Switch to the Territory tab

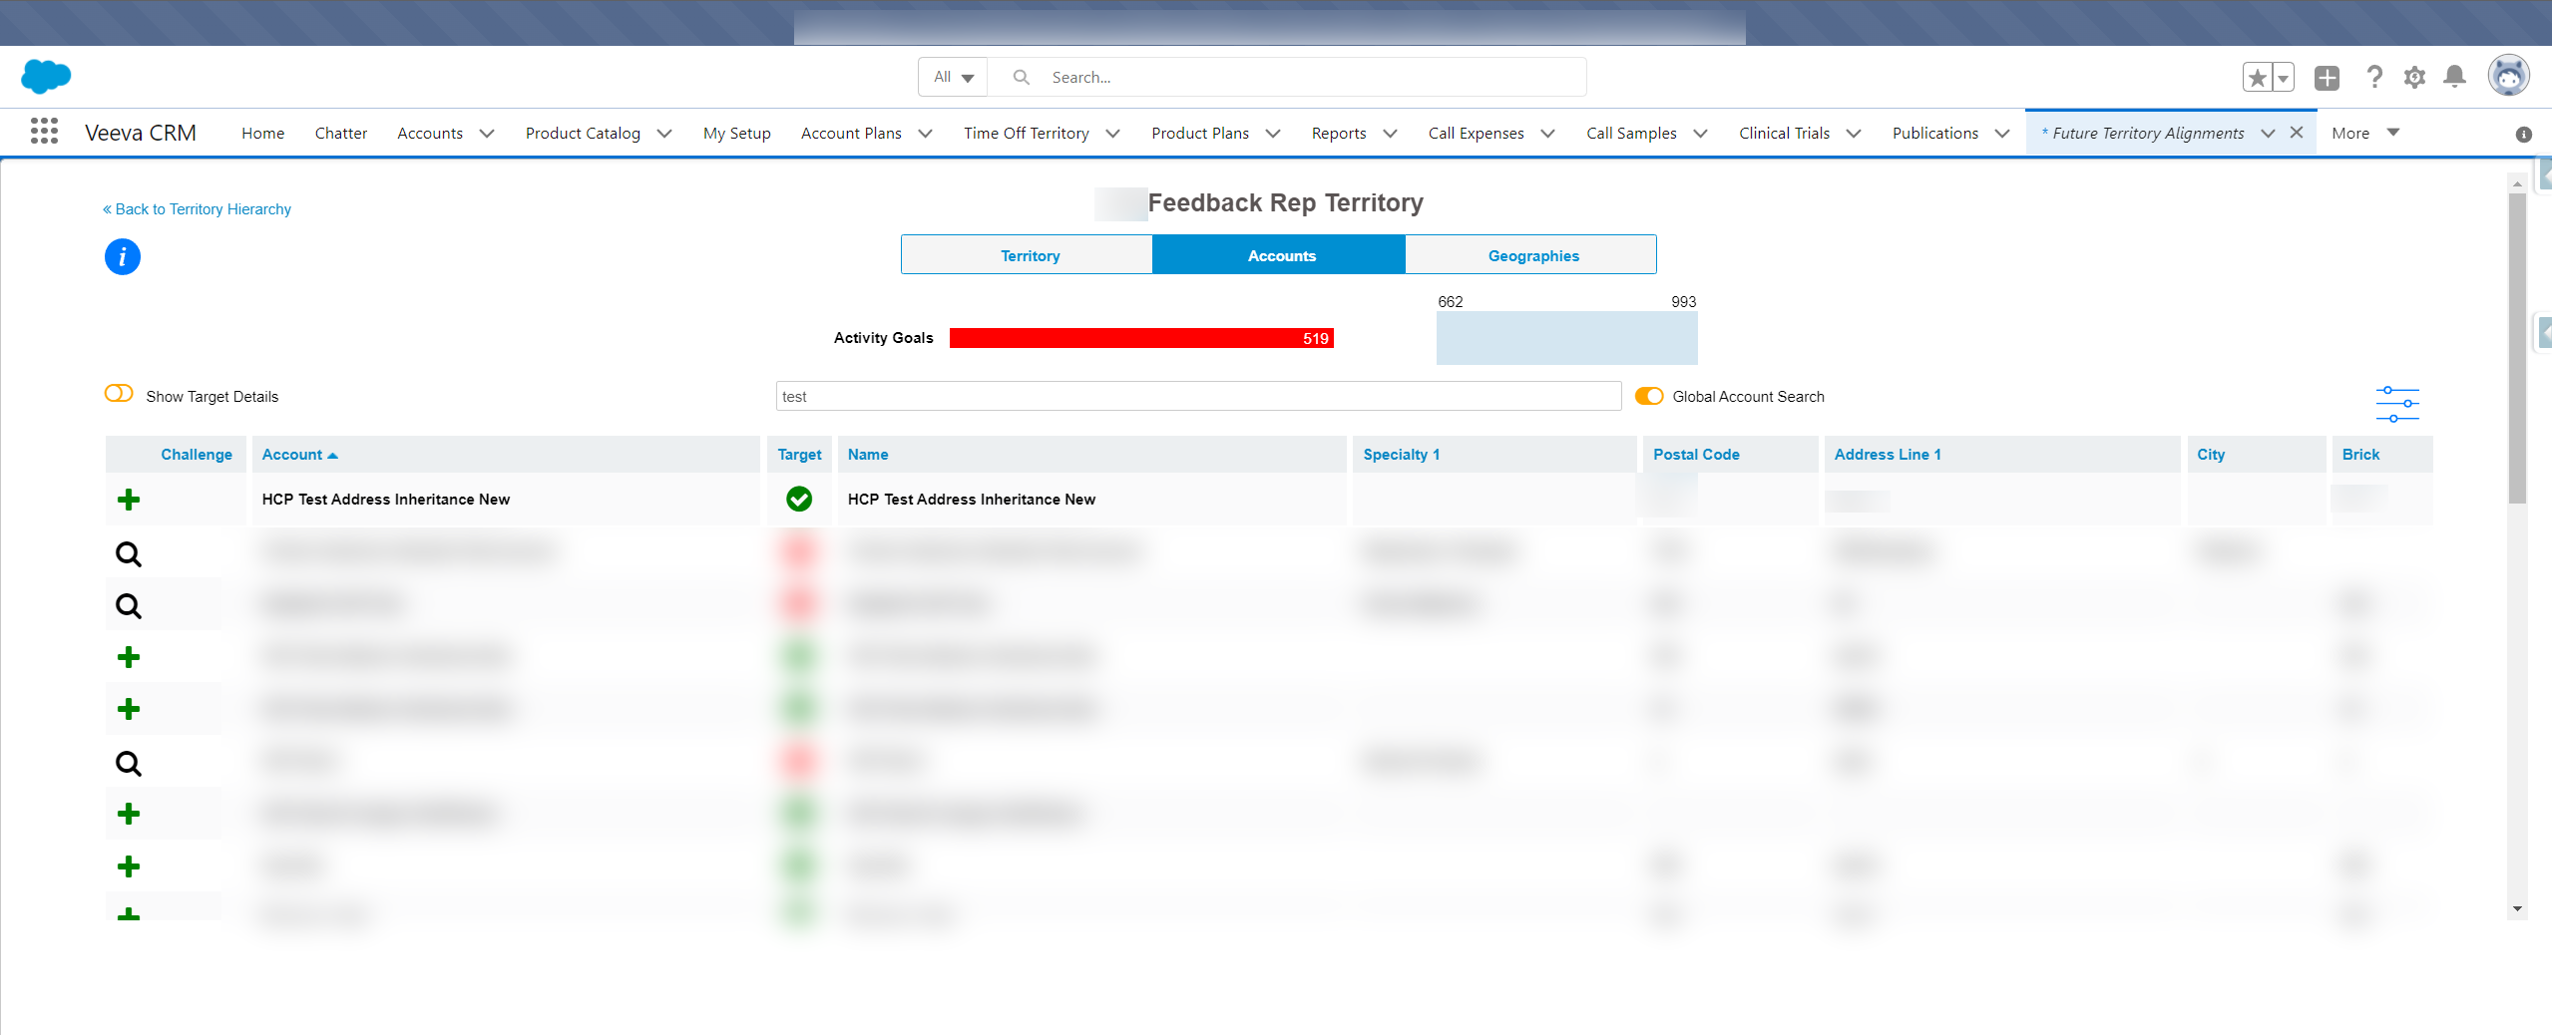[1029, 255]
